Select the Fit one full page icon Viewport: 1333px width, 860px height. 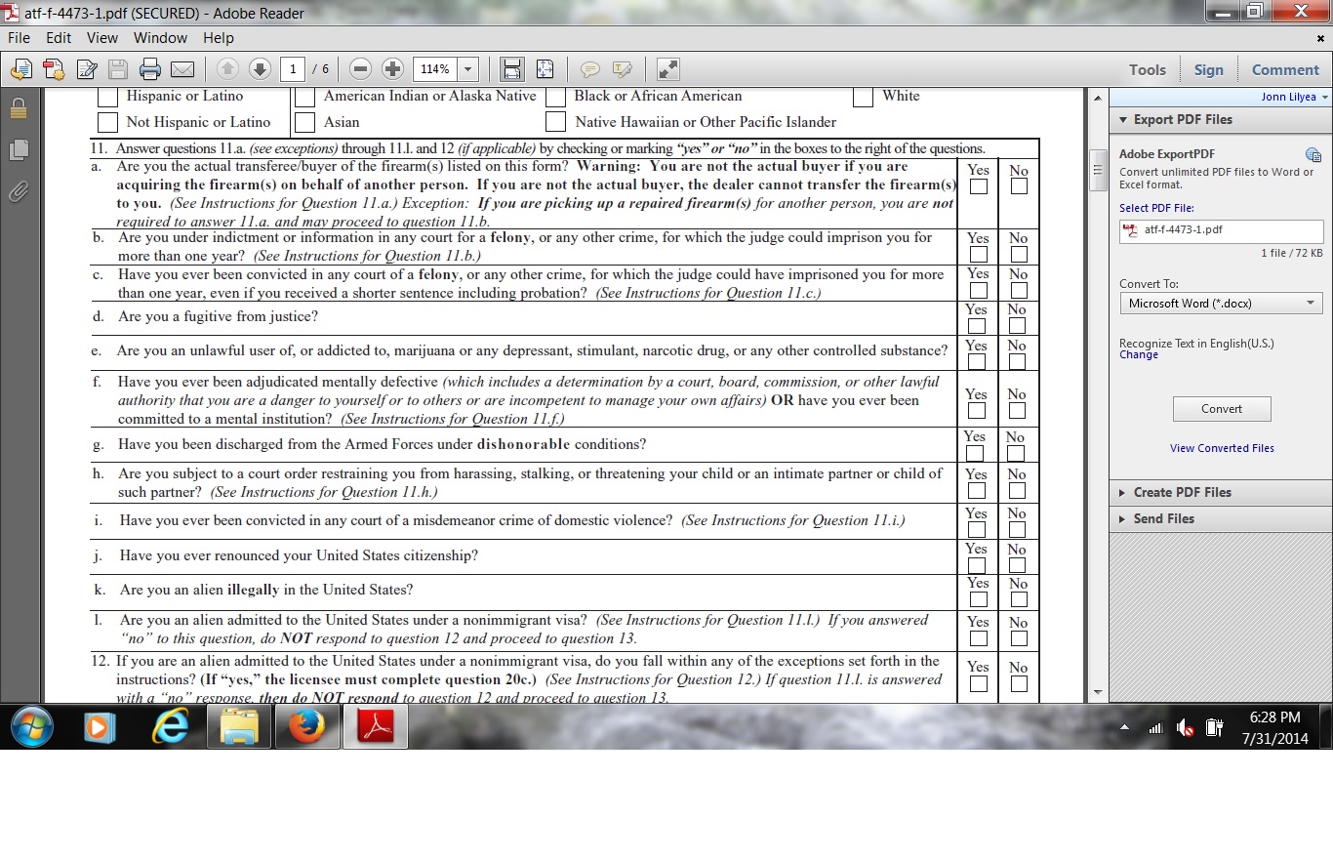(x=545, y=69)
